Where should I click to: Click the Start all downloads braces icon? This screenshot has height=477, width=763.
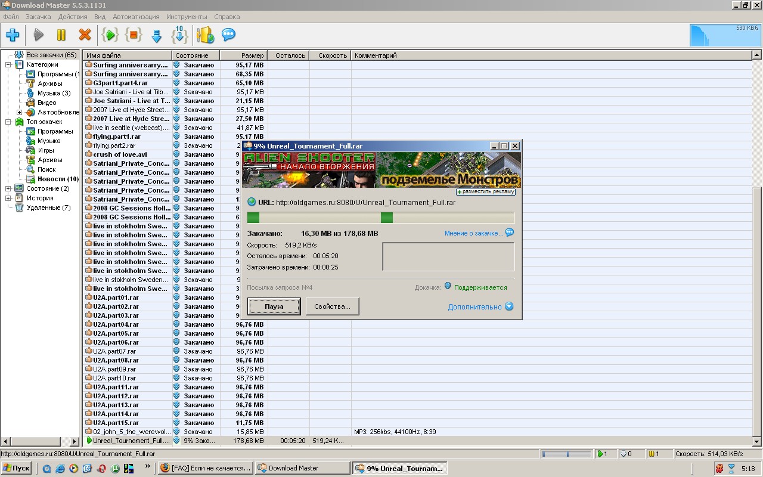(110, 35)
